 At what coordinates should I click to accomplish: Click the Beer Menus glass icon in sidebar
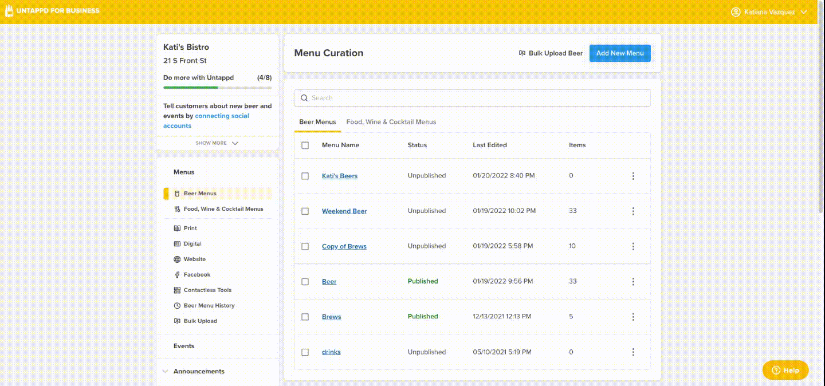(x=177, y=194)
